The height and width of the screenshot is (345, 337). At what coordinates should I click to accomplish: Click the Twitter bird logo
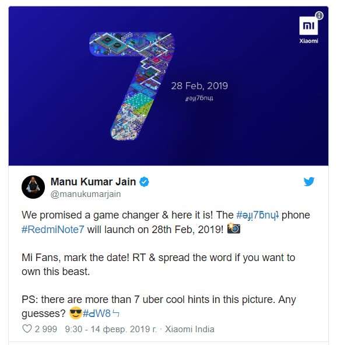tap(309, 182)
